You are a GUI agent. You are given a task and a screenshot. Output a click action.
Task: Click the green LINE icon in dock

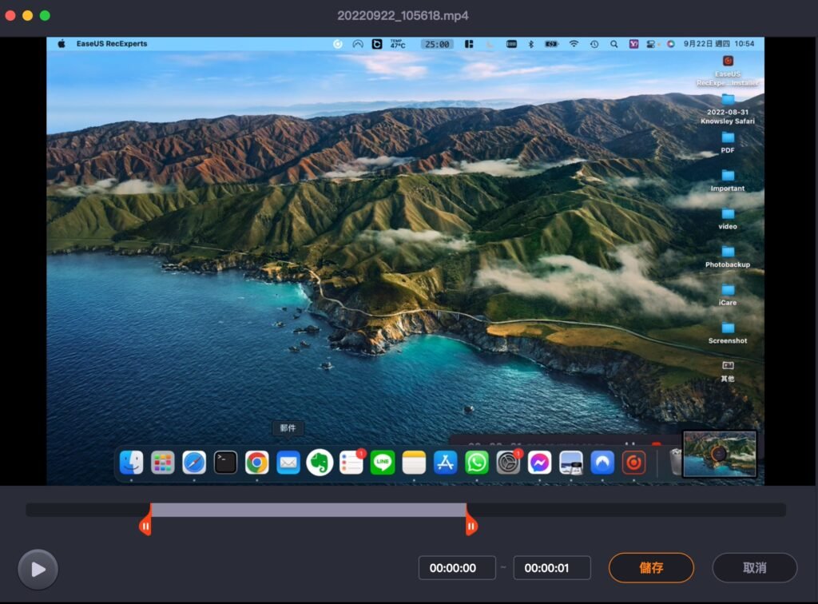coord(383,462)
